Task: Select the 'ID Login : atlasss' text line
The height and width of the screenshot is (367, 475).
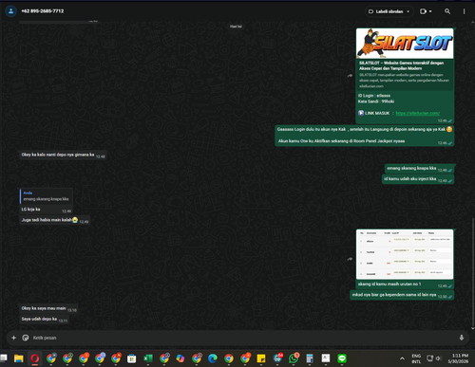Action: 374,96
